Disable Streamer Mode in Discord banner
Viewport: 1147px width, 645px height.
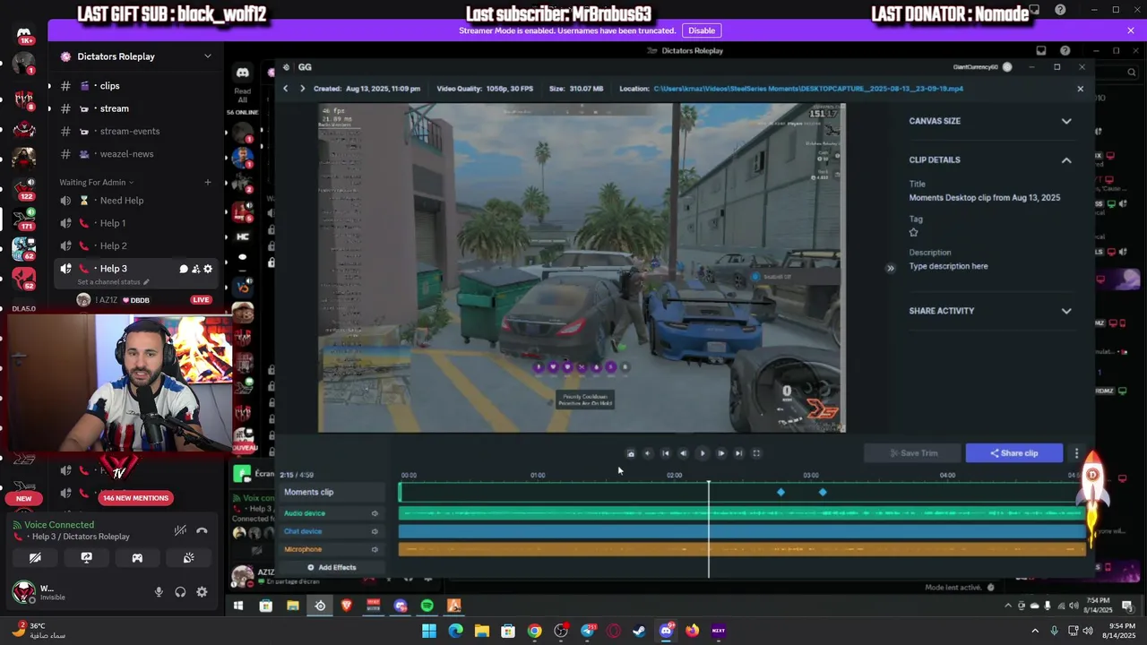(702, 30)
